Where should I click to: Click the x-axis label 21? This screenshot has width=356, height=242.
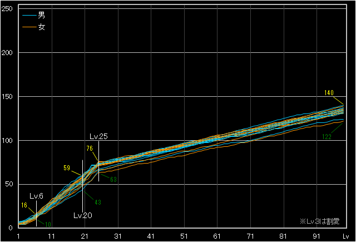[85, 236]
